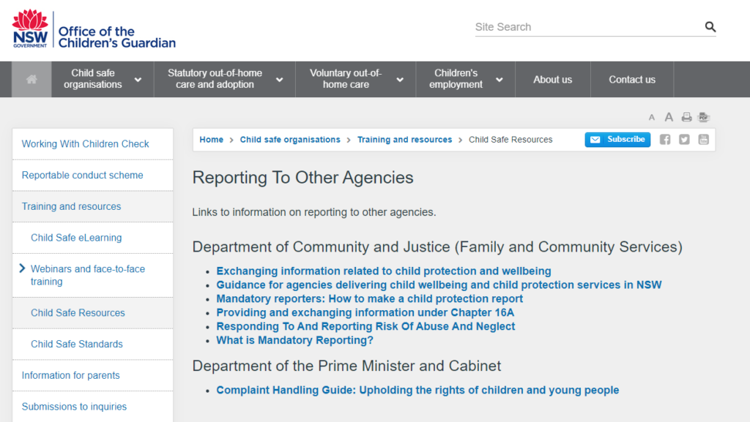This screenshot has height=422, width=750.
Task: Expand the Voluntary out-of-home care dropdown
Action: click(x=400, y=79)
